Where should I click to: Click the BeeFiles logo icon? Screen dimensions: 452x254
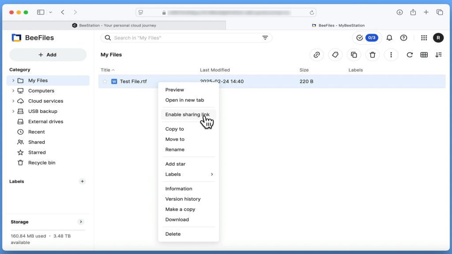[16, 38]
